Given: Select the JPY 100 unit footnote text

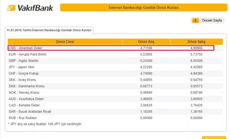Looking at the screenshot, I should coord(45,124).
